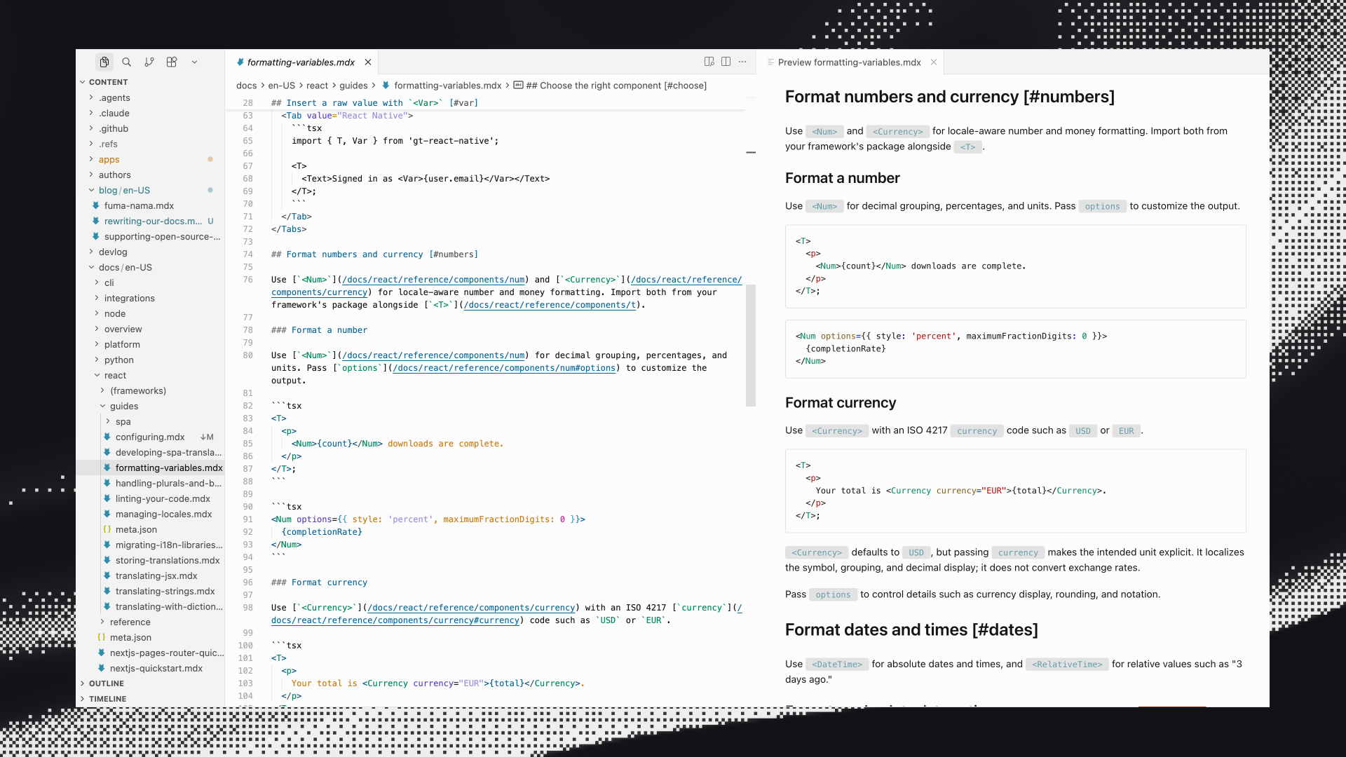Click the 'docs' breadcrumb

(246, 86)
